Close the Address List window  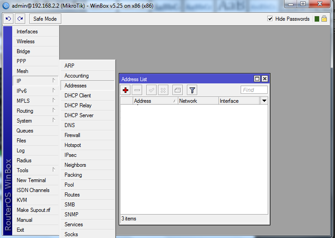pos(265,79)
